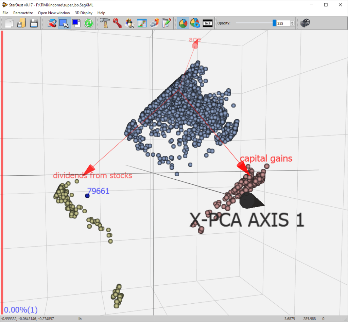This screenshot has width=348, height=322.
Task: Click the magnifier over colored data icon
Action: (x=129, y=23)
